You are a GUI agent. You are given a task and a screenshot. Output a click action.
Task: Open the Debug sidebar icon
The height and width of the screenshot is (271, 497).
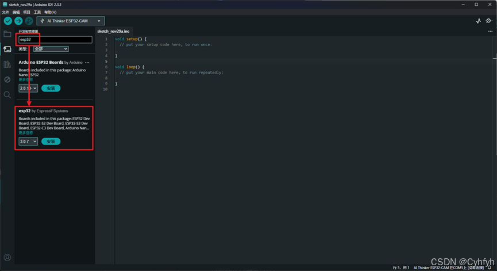[7, 79]
